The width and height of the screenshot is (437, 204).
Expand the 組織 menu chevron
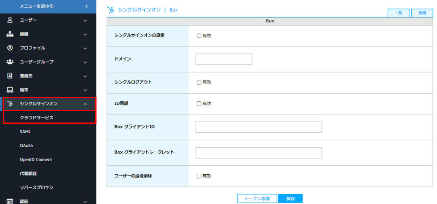85,34
